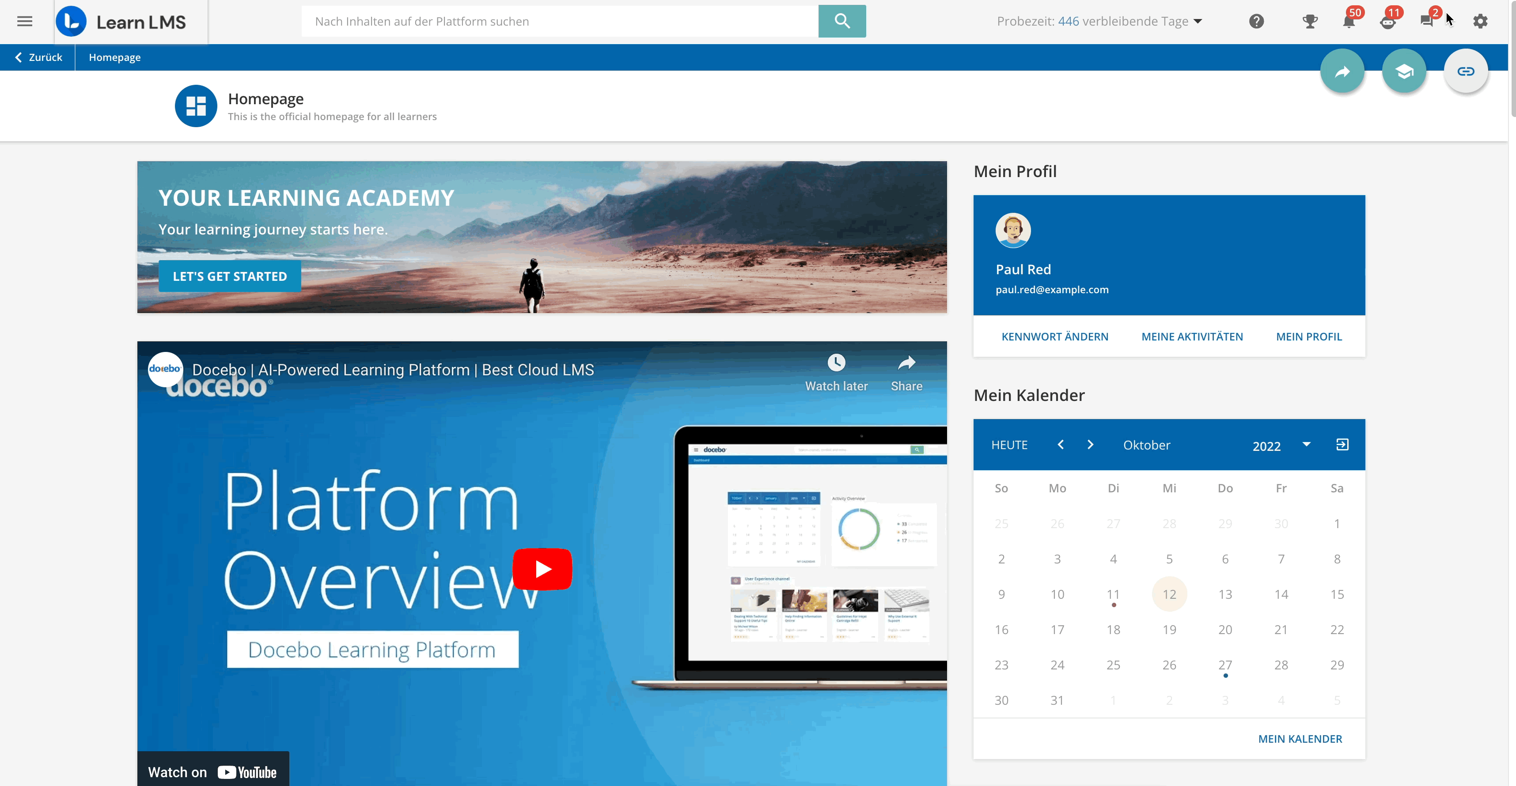Click the teal search magnifier button
This screenshot has width=1516, height=786.
(841, 21)
